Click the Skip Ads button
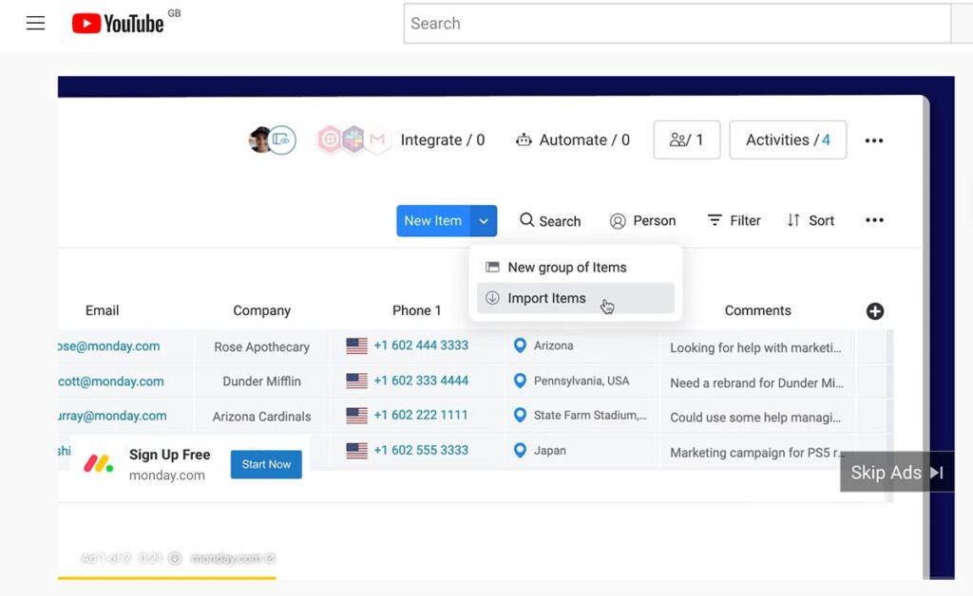Screen dimensions: 973x596 pyautogui.click(x=897, y=472)
